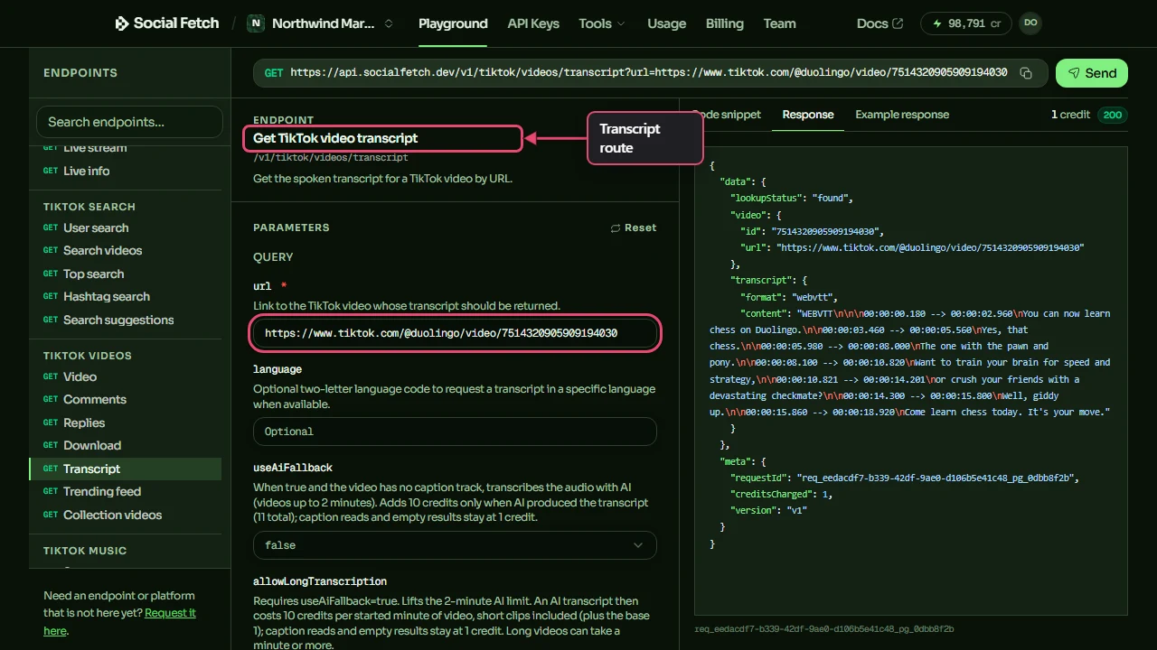Click the lightning credits balance indicator
Screen dimensions: 1157x650
point(966,23)
